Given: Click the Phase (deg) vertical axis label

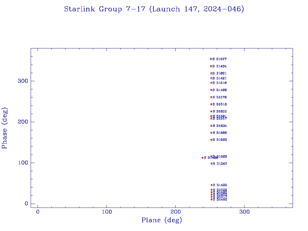Looking at the screenshot, I should (5, 128).
